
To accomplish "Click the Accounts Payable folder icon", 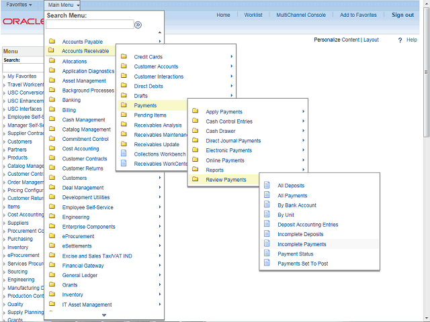I will pyautogui.click(x=52, y=42).
